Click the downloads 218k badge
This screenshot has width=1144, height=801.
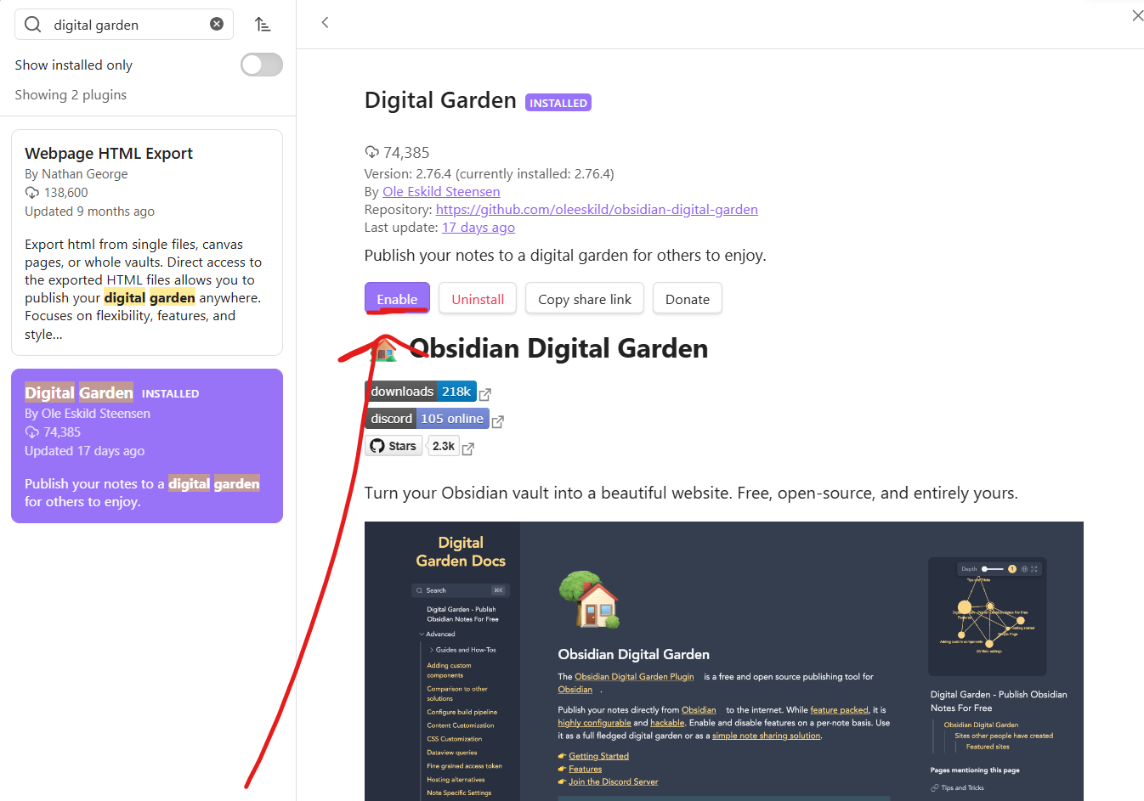tap(421, 392)
